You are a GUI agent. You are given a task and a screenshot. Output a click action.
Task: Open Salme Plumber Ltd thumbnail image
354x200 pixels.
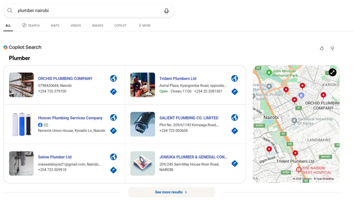tap(21, 164)
